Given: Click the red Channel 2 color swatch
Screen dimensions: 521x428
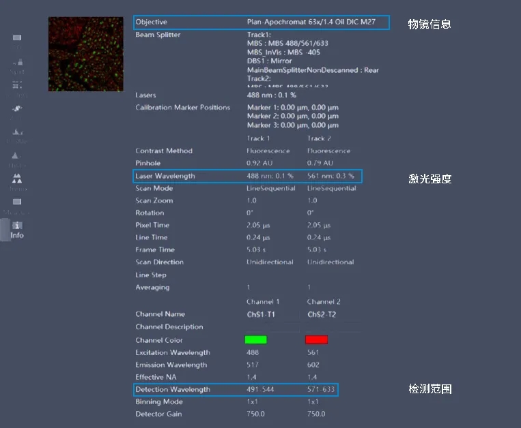Looking at the screenshot, I should (x=316, y=340).
